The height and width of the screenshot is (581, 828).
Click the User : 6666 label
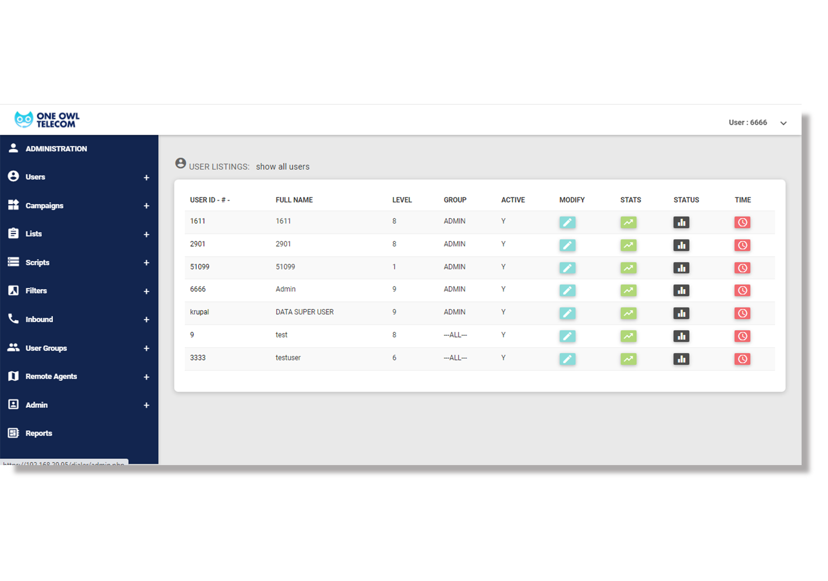748,123
